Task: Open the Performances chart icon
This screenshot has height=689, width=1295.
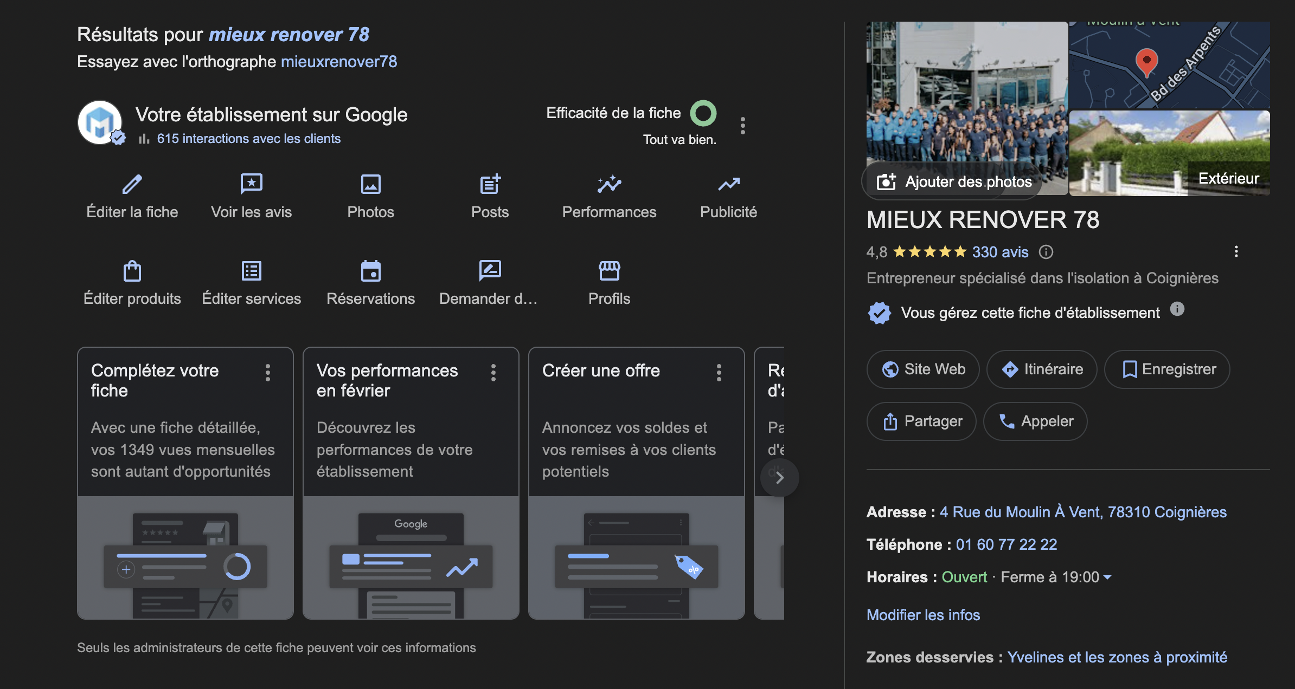Action: click(609, 185)
